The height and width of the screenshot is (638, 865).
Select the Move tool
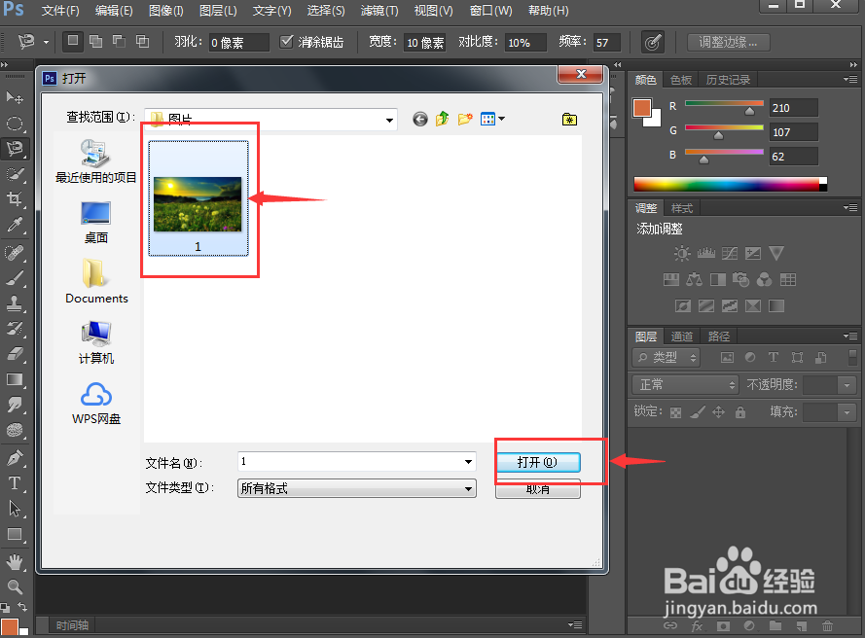(x=15, y=98)
